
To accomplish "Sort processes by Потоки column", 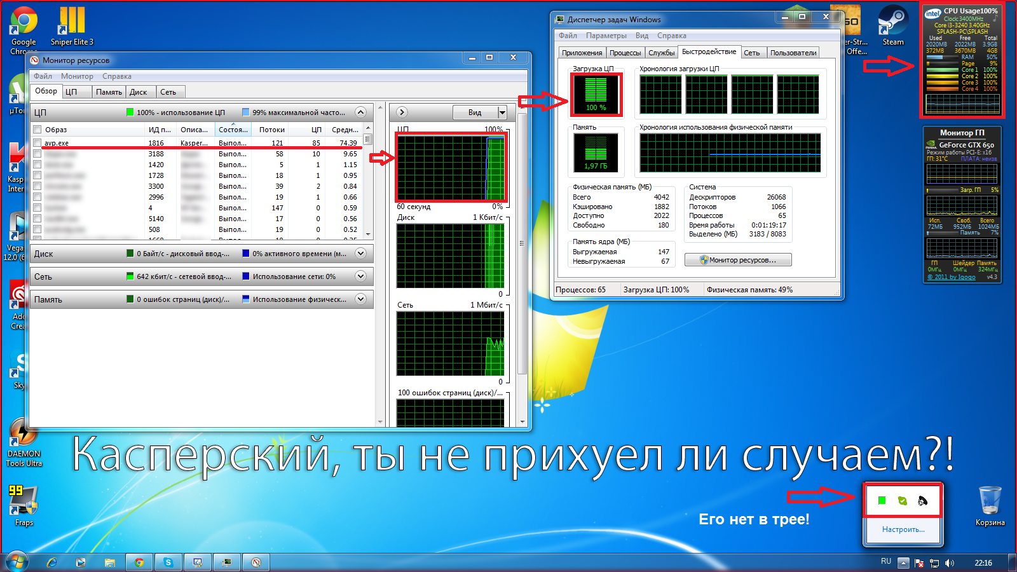I will 271,130.
